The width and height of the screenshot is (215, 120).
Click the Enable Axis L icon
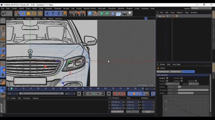(x=3, y=64)
